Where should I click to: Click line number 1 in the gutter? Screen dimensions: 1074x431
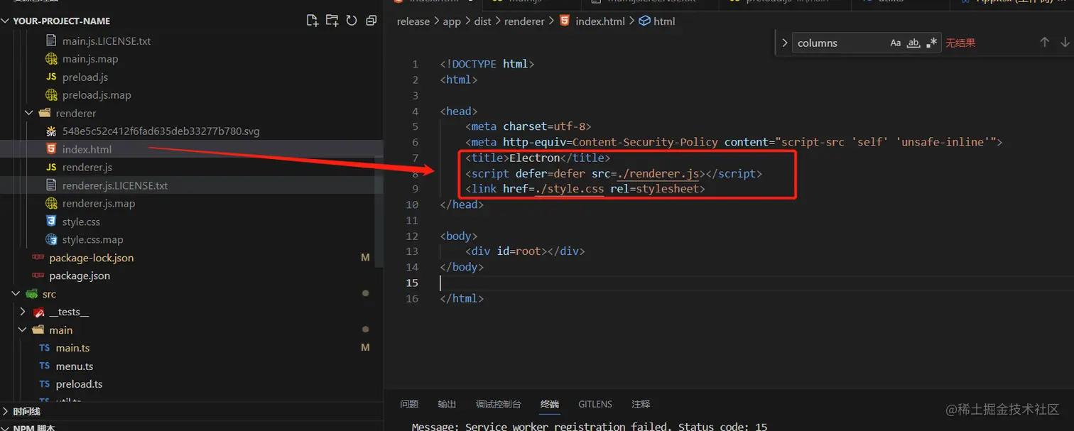tap(415, 64)
